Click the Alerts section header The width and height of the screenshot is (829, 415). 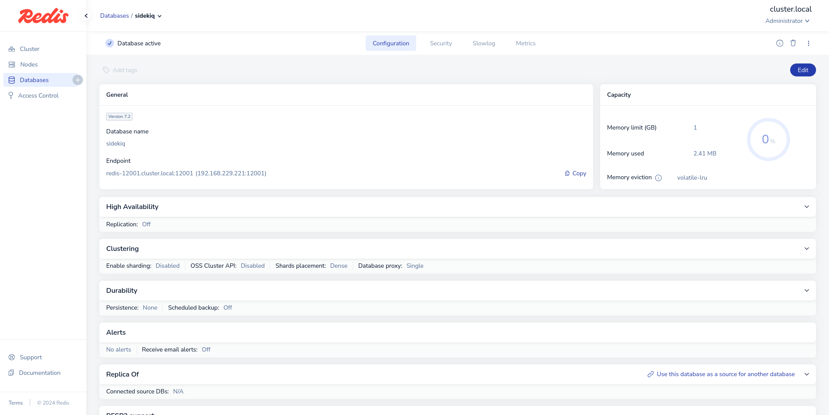point(458,333)
